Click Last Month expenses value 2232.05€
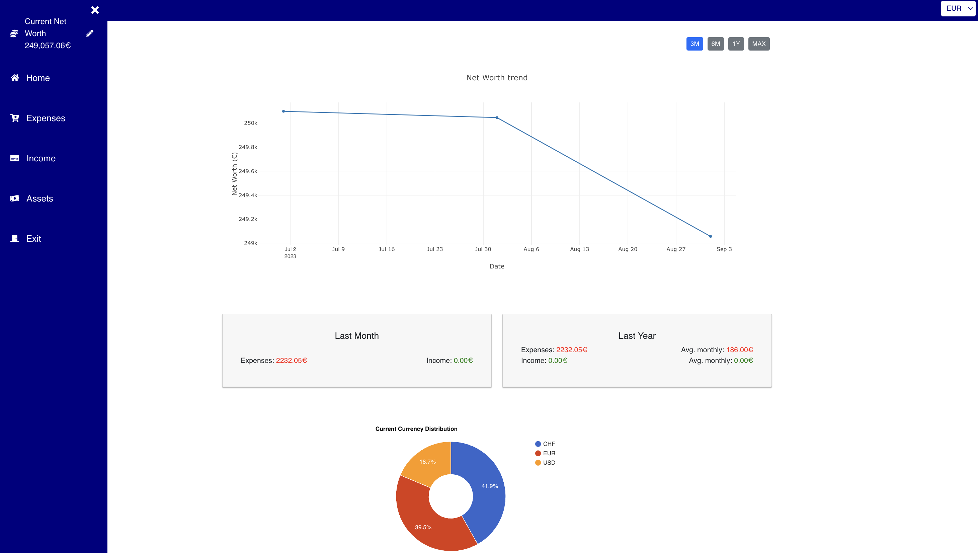Image resolution: width=978 pixels, height=553 pixels. tap(291, 361)
